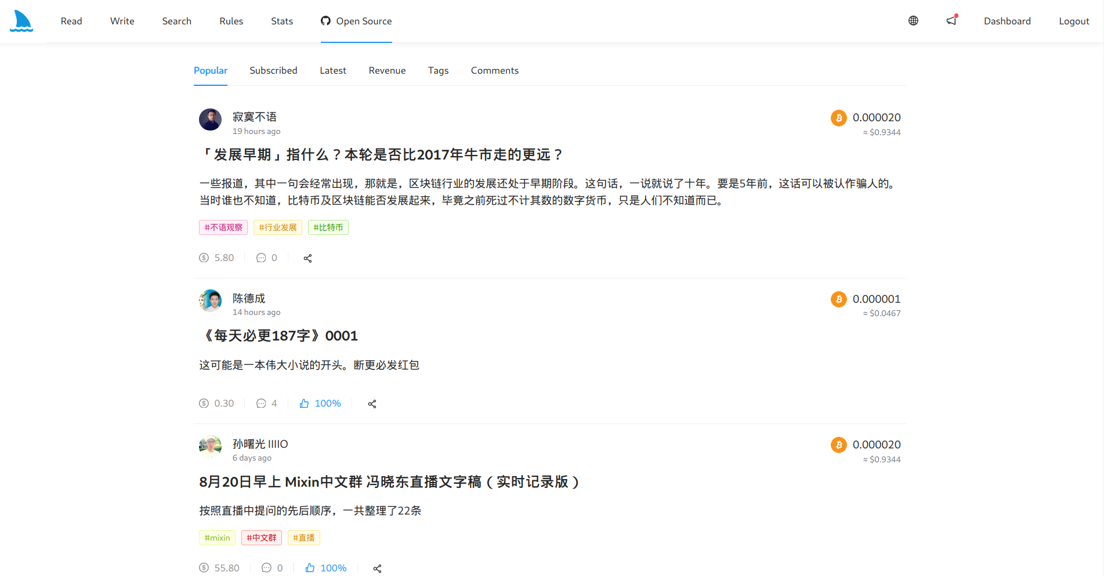Click the dollar revenue icon showing 5.80
The height and width of the screenshot is (576, 1104).
click(204, 258)
